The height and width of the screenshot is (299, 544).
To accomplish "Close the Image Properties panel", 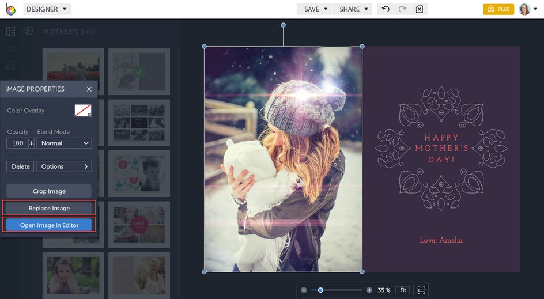I will (x=89, y=89).
